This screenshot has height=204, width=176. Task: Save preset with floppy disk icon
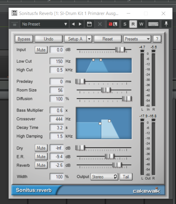coord(89,24)
